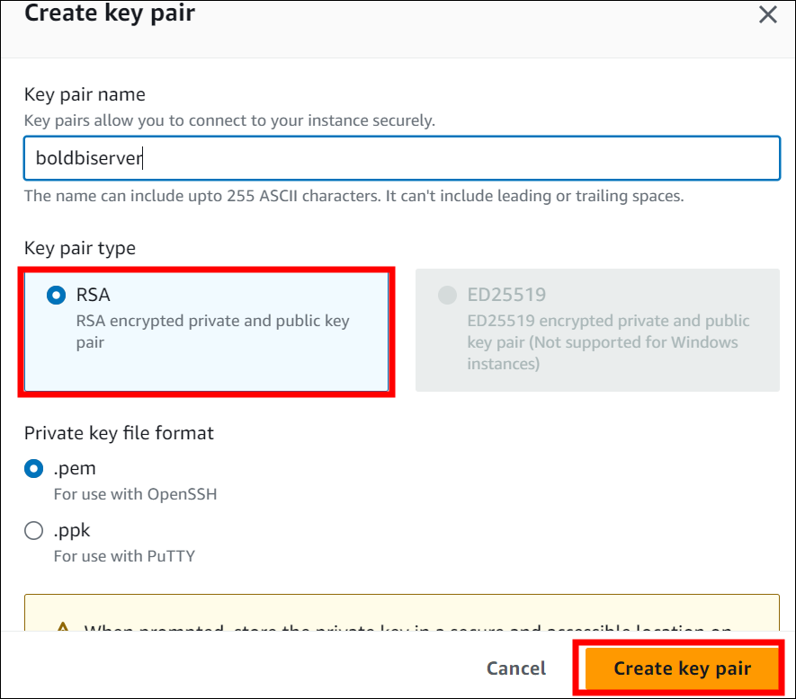This screenshot has height=699, width=796.
Task: Click the "Key pair name" field label
Action: [85, 94]
